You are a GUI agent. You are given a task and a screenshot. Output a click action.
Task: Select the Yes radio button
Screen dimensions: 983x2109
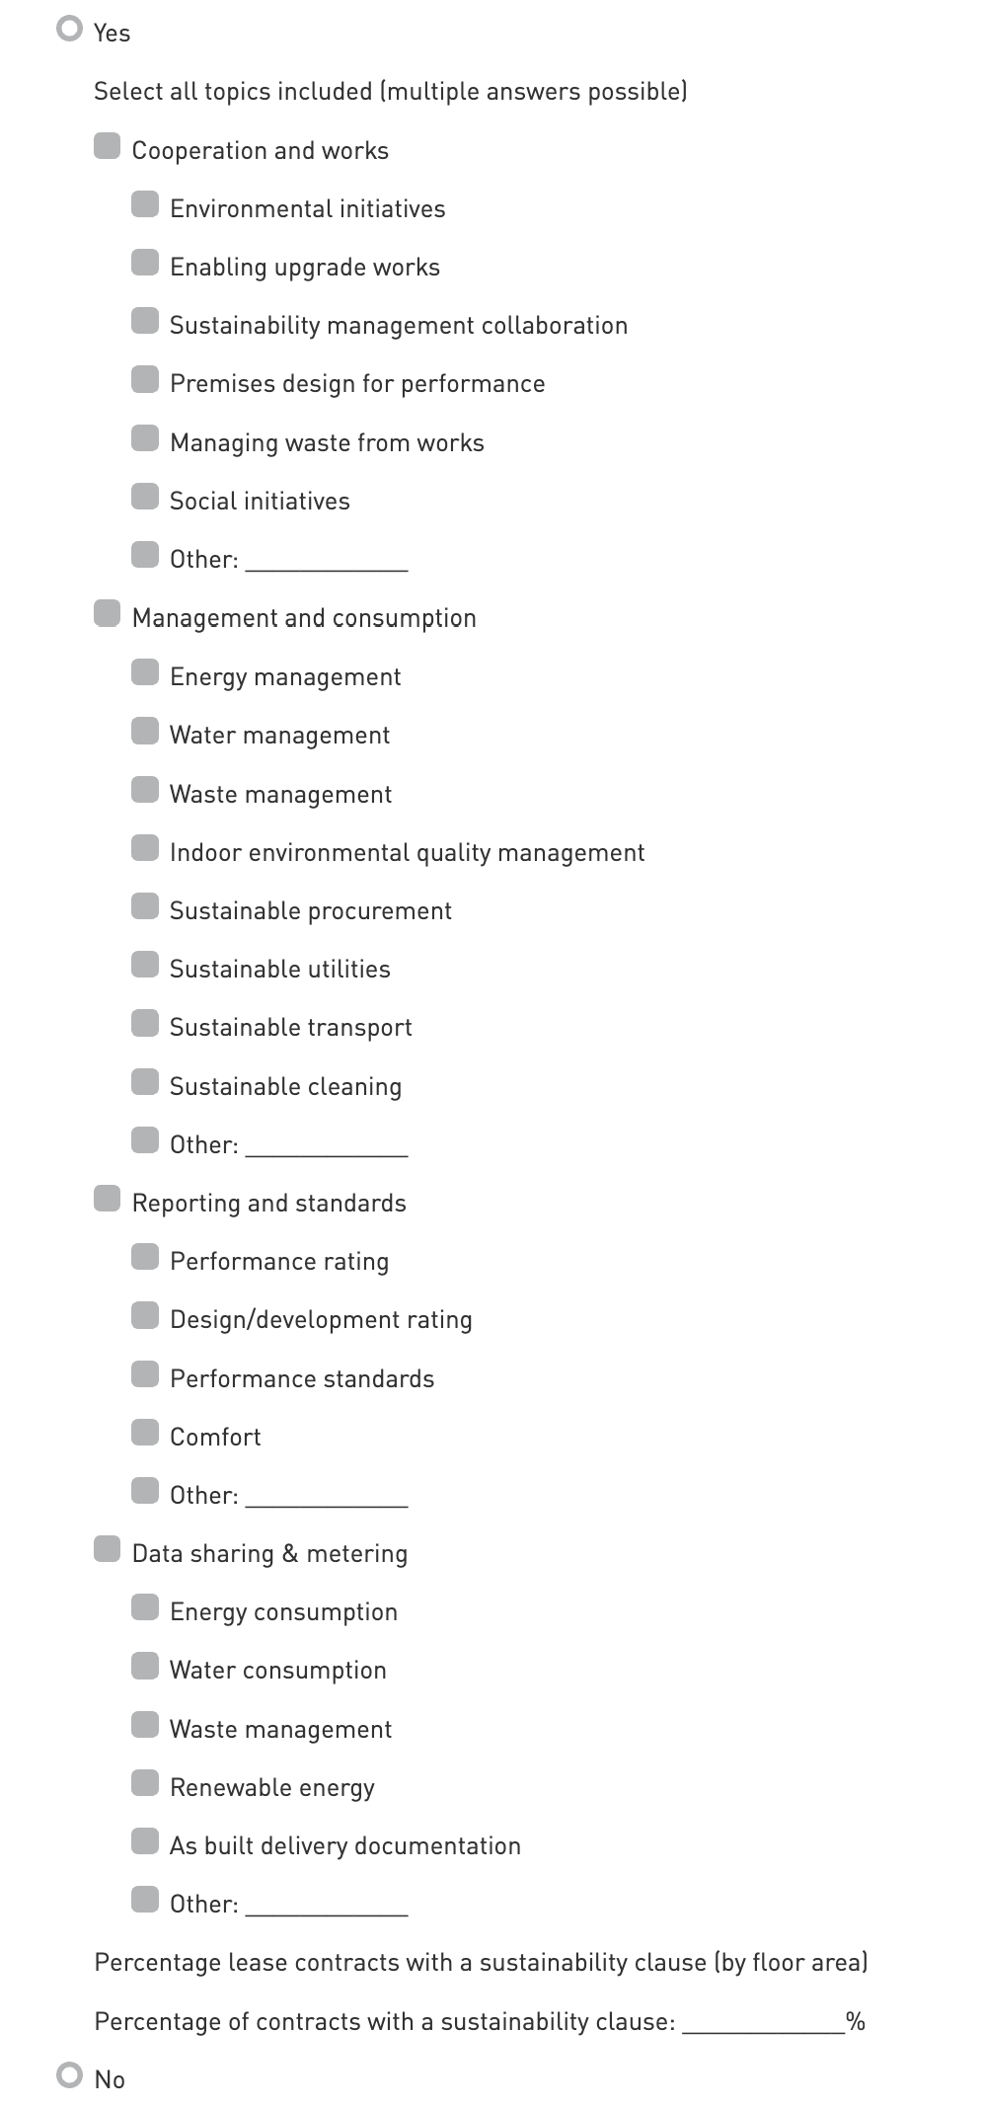[69, 30]
